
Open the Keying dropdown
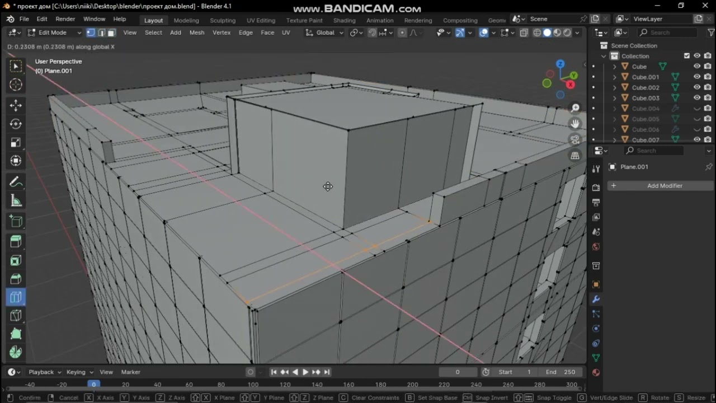tap(79, 372)
